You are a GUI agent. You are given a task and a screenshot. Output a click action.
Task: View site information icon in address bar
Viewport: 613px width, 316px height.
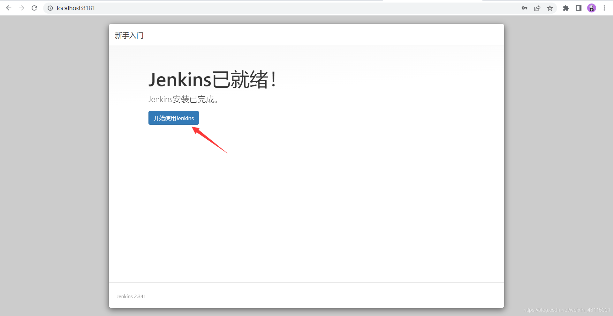click(x=50, y=8)
